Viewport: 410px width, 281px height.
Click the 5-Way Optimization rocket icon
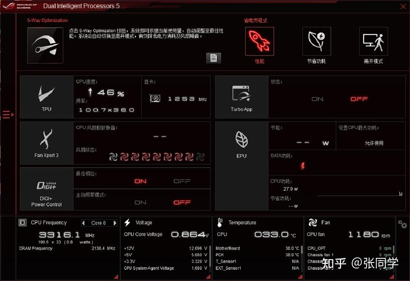coord(45,45)
